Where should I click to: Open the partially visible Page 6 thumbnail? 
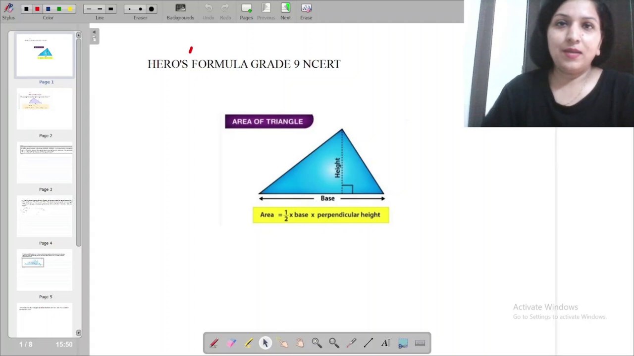tap(45, 319)
